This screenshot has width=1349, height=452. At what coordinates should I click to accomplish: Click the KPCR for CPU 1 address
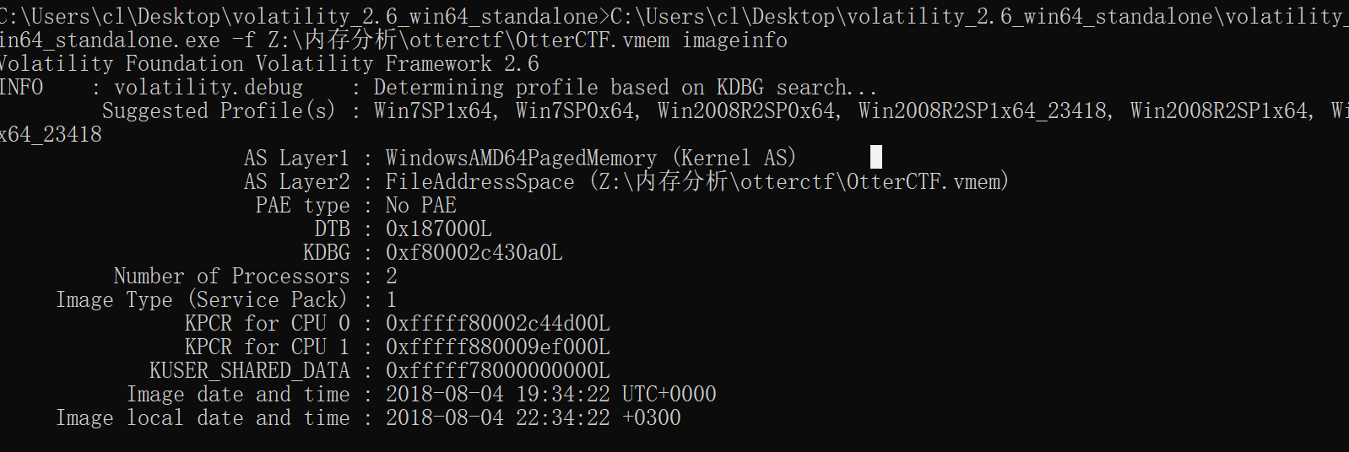(x=497, y=347)
